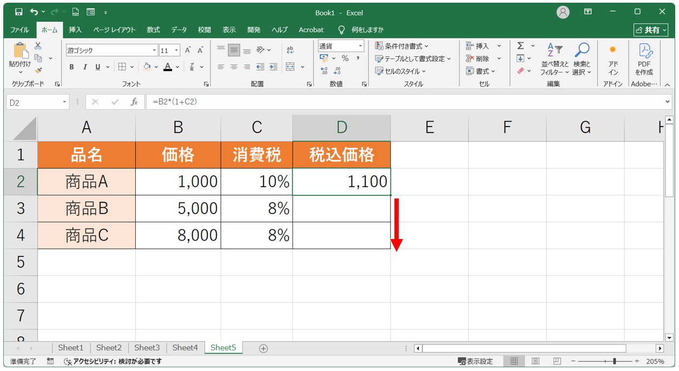Screen dimensions: 679x371
Task: Open the ファイル tab
Action: 20,30
